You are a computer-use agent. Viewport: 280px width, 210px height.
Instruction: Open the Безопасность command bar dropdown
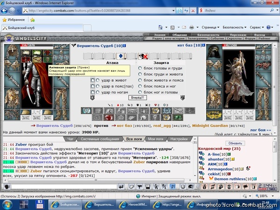(x=234, y=28)
